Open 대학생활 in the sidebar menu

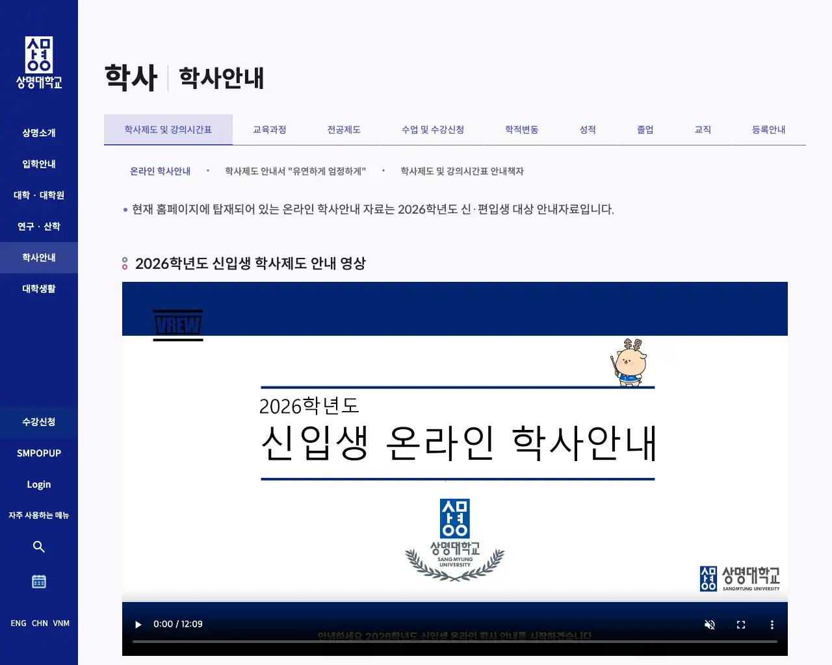point(39,289)
